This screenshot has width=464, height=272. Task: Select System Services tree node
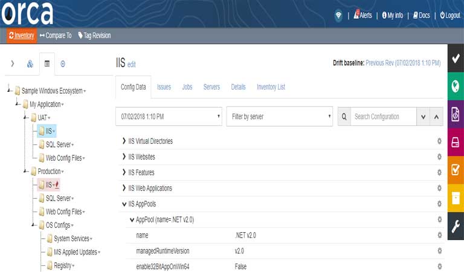[x=71, y=239]
